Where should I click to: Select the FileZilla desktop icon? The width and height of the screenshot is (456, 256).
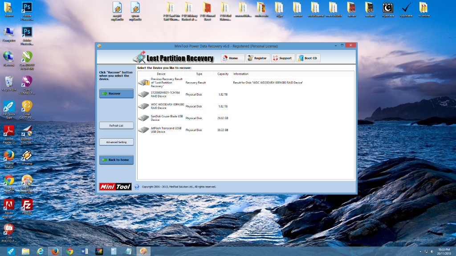tap(27, 207)
